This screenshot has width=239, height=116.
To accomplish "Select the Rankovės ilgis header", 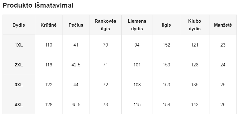I will (105, 25).
